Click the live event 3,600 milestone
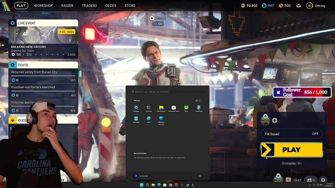335x188 pixels. click(71, 55)
